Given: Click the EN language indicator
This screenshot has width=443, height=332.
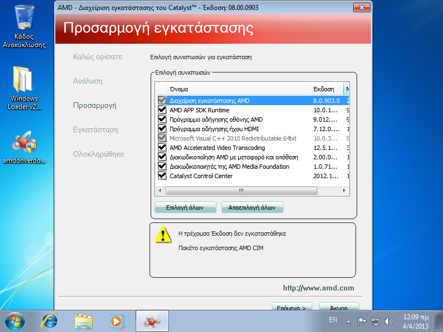Looking at the screenshot, I should (333, 320).
